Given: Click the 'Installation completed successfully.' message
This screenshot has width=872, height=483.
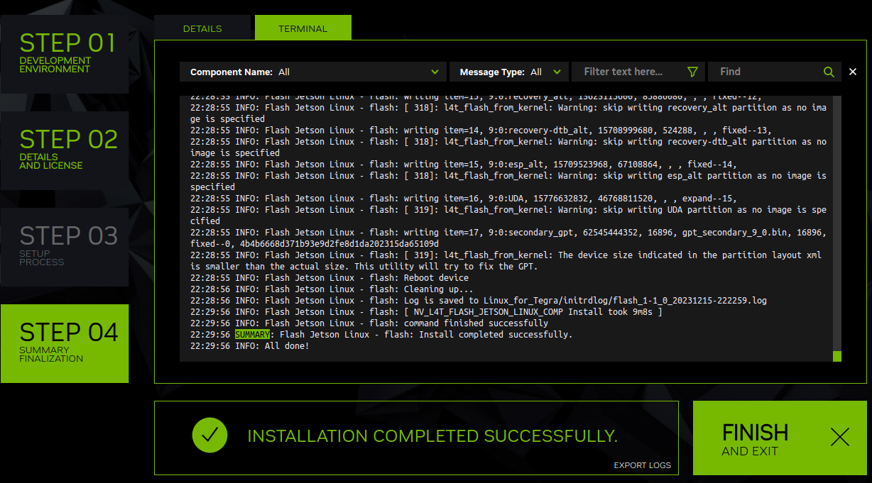Looking at the screenshot, I should (x=432, y=436).
